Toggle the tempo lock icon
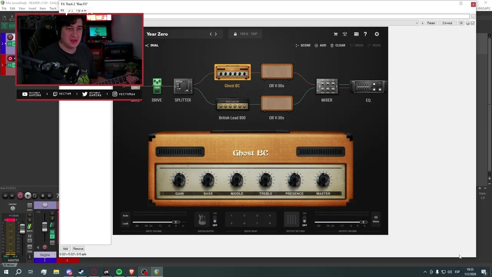This screenshot has width=492, height=277. (x=235, y=34)
